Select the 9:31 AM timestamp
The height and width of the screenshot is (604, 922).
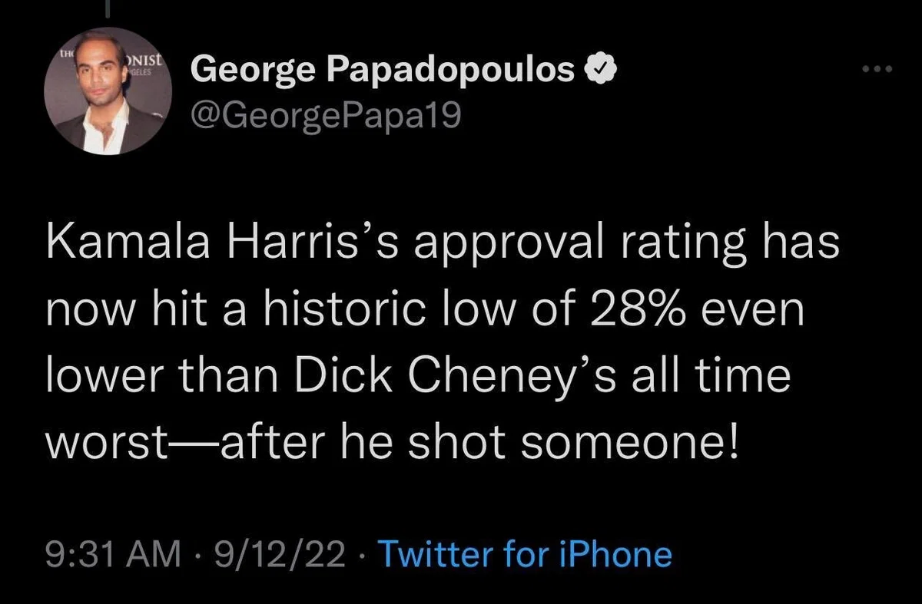(x=112, y=554)
